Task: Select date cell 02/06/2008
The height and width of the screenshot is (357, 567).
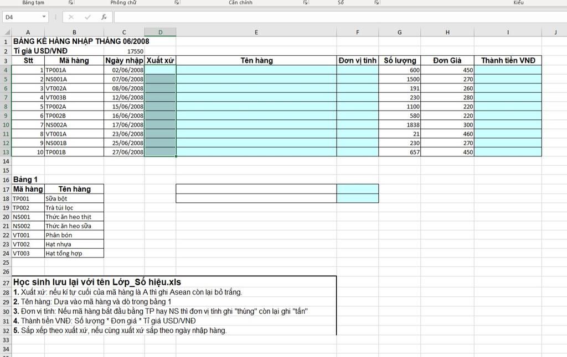Action: pos(124,70)
